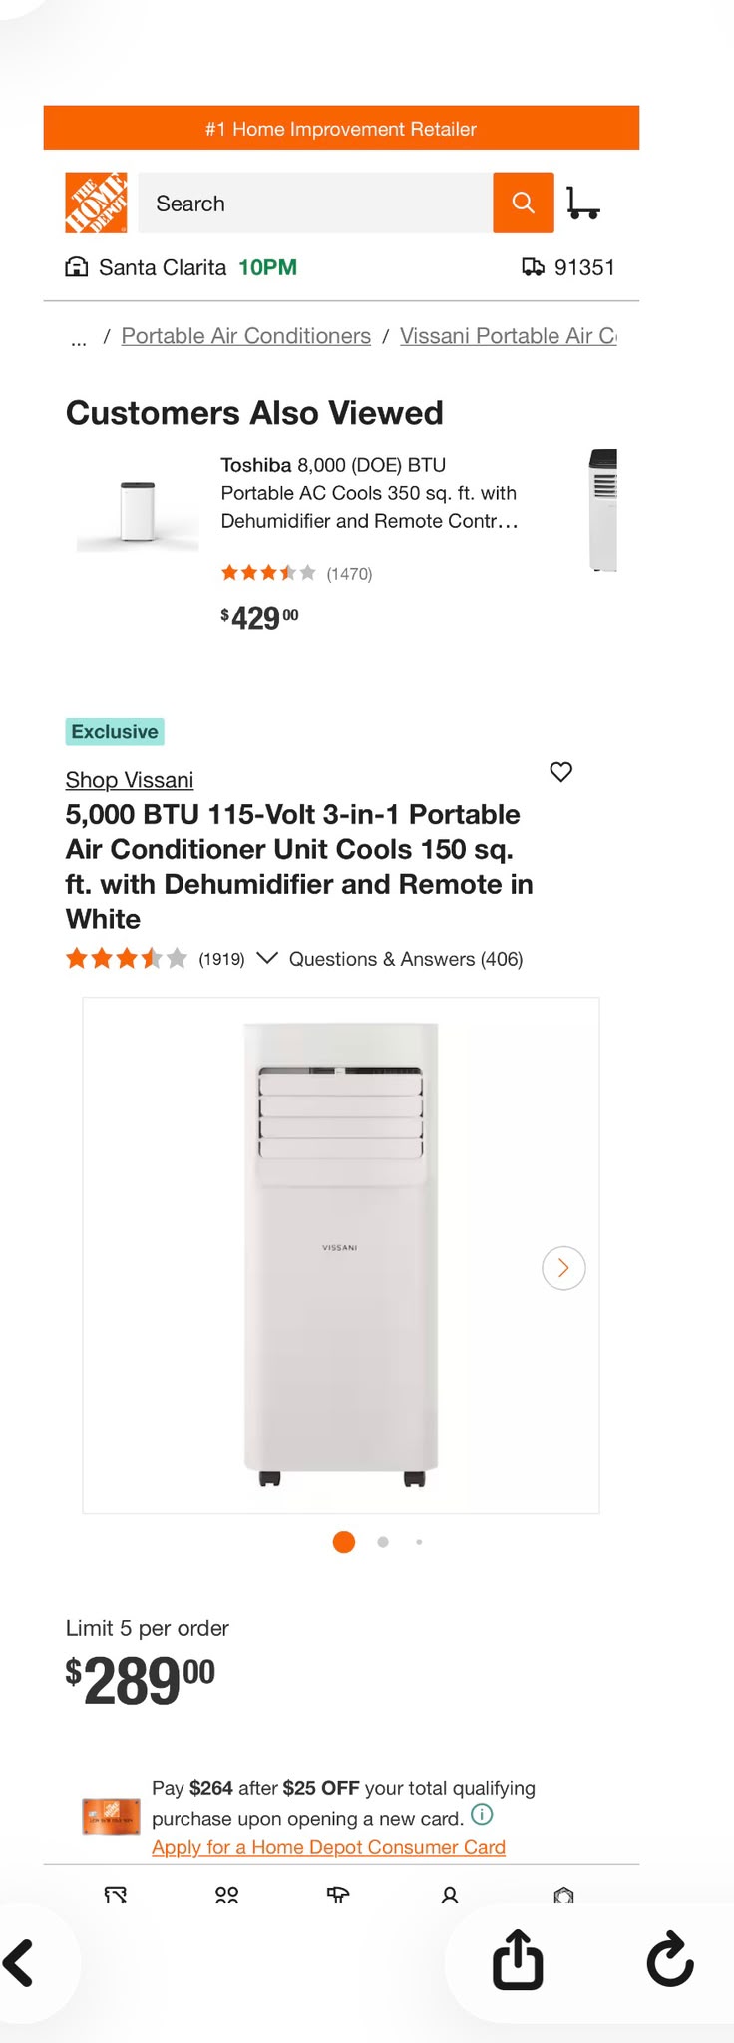
Task: Tap the orange search magnifier button
Action: pos(523,203)
